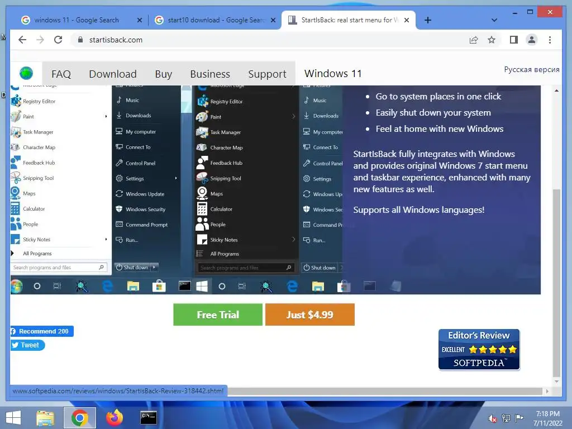Image resolution: width=572 pixels, height=429 pixels.
Task: Open the Business menu item
Action: coord(210,74)
